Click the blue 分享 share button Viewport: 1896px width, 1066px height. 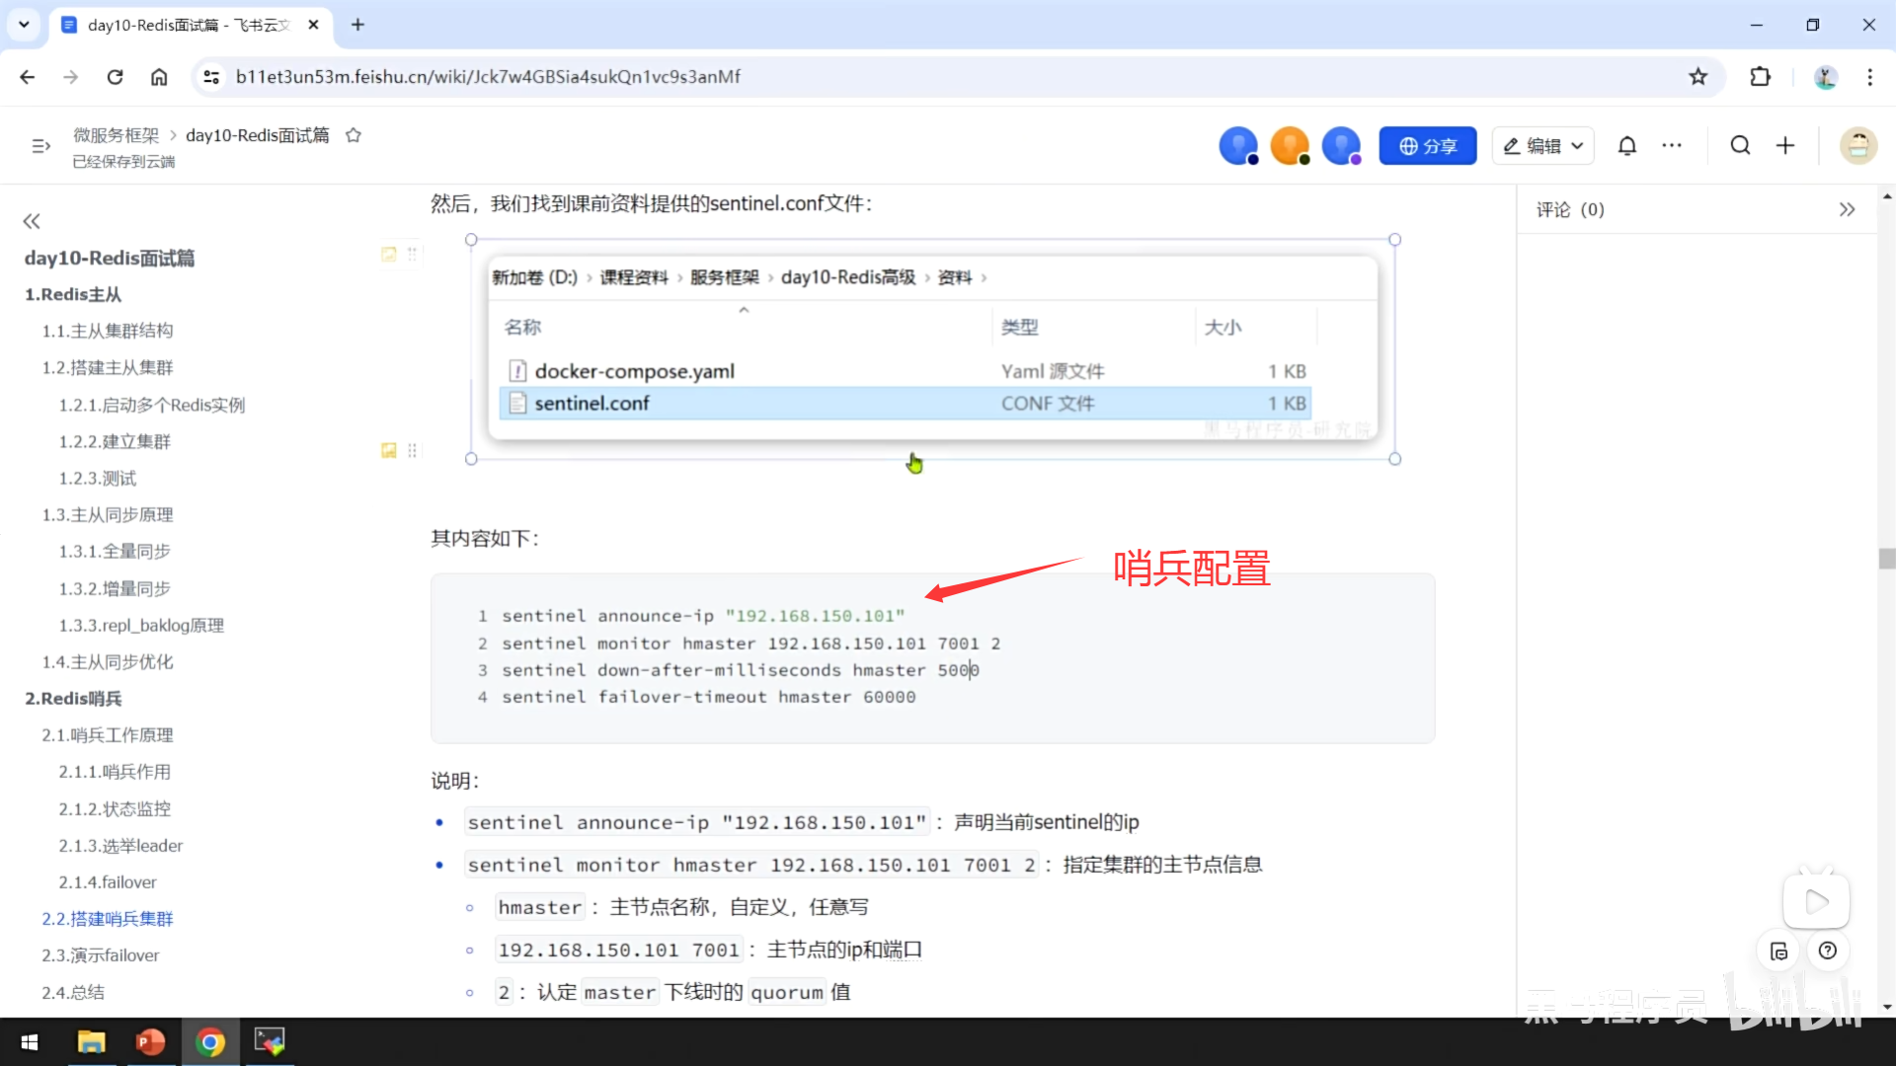point(1427,146)
